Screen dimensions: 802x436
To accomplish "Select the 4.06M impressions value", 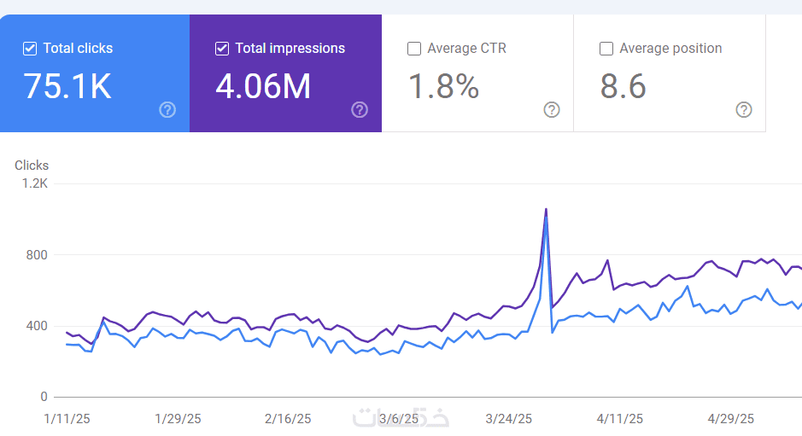I will [x=263, y=86].
